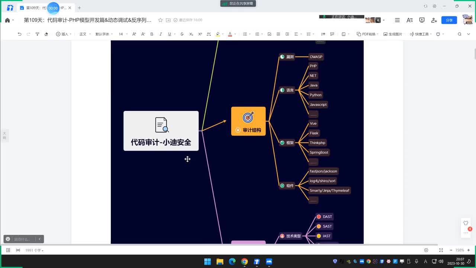Viewport: 476px width, 268px height.
Task: Collapse the toolbar with the chevron
Action: (x=469, y=34)
